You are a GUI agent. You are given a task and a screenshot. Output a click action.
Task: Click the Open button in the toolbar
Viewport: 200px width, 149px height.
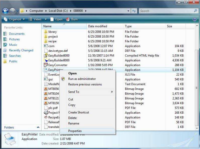click(57, 19)
